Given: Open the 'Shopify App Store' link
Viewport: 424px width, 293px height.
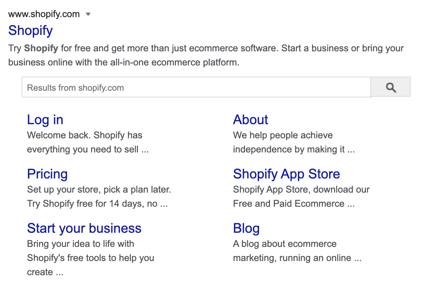Looking at the screenshot, I should [286, 174].
